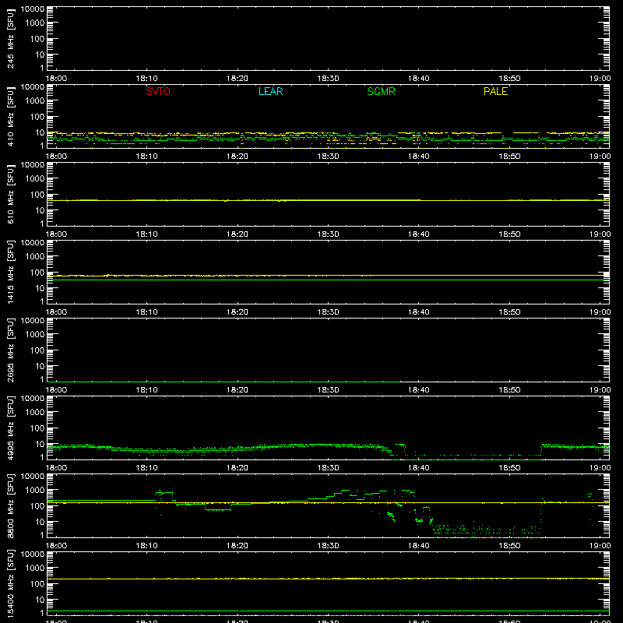
Task: Click 18:20 time label under 2695 MHz panel
Action: pyautogui.click(x=238, y=390)
